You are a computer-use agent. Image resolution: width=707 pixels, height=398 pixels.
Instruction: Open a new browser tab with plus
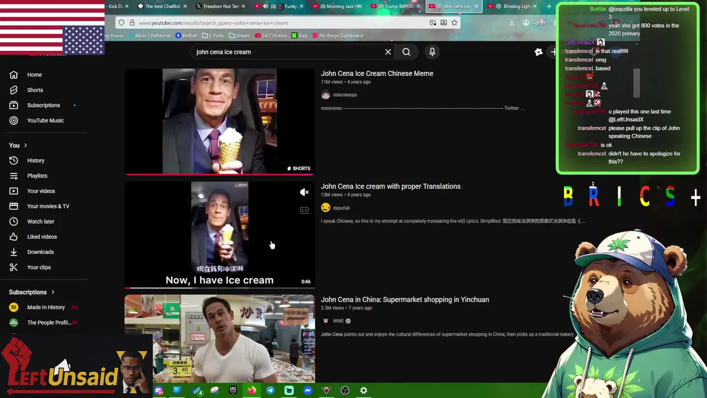point(548,6)
